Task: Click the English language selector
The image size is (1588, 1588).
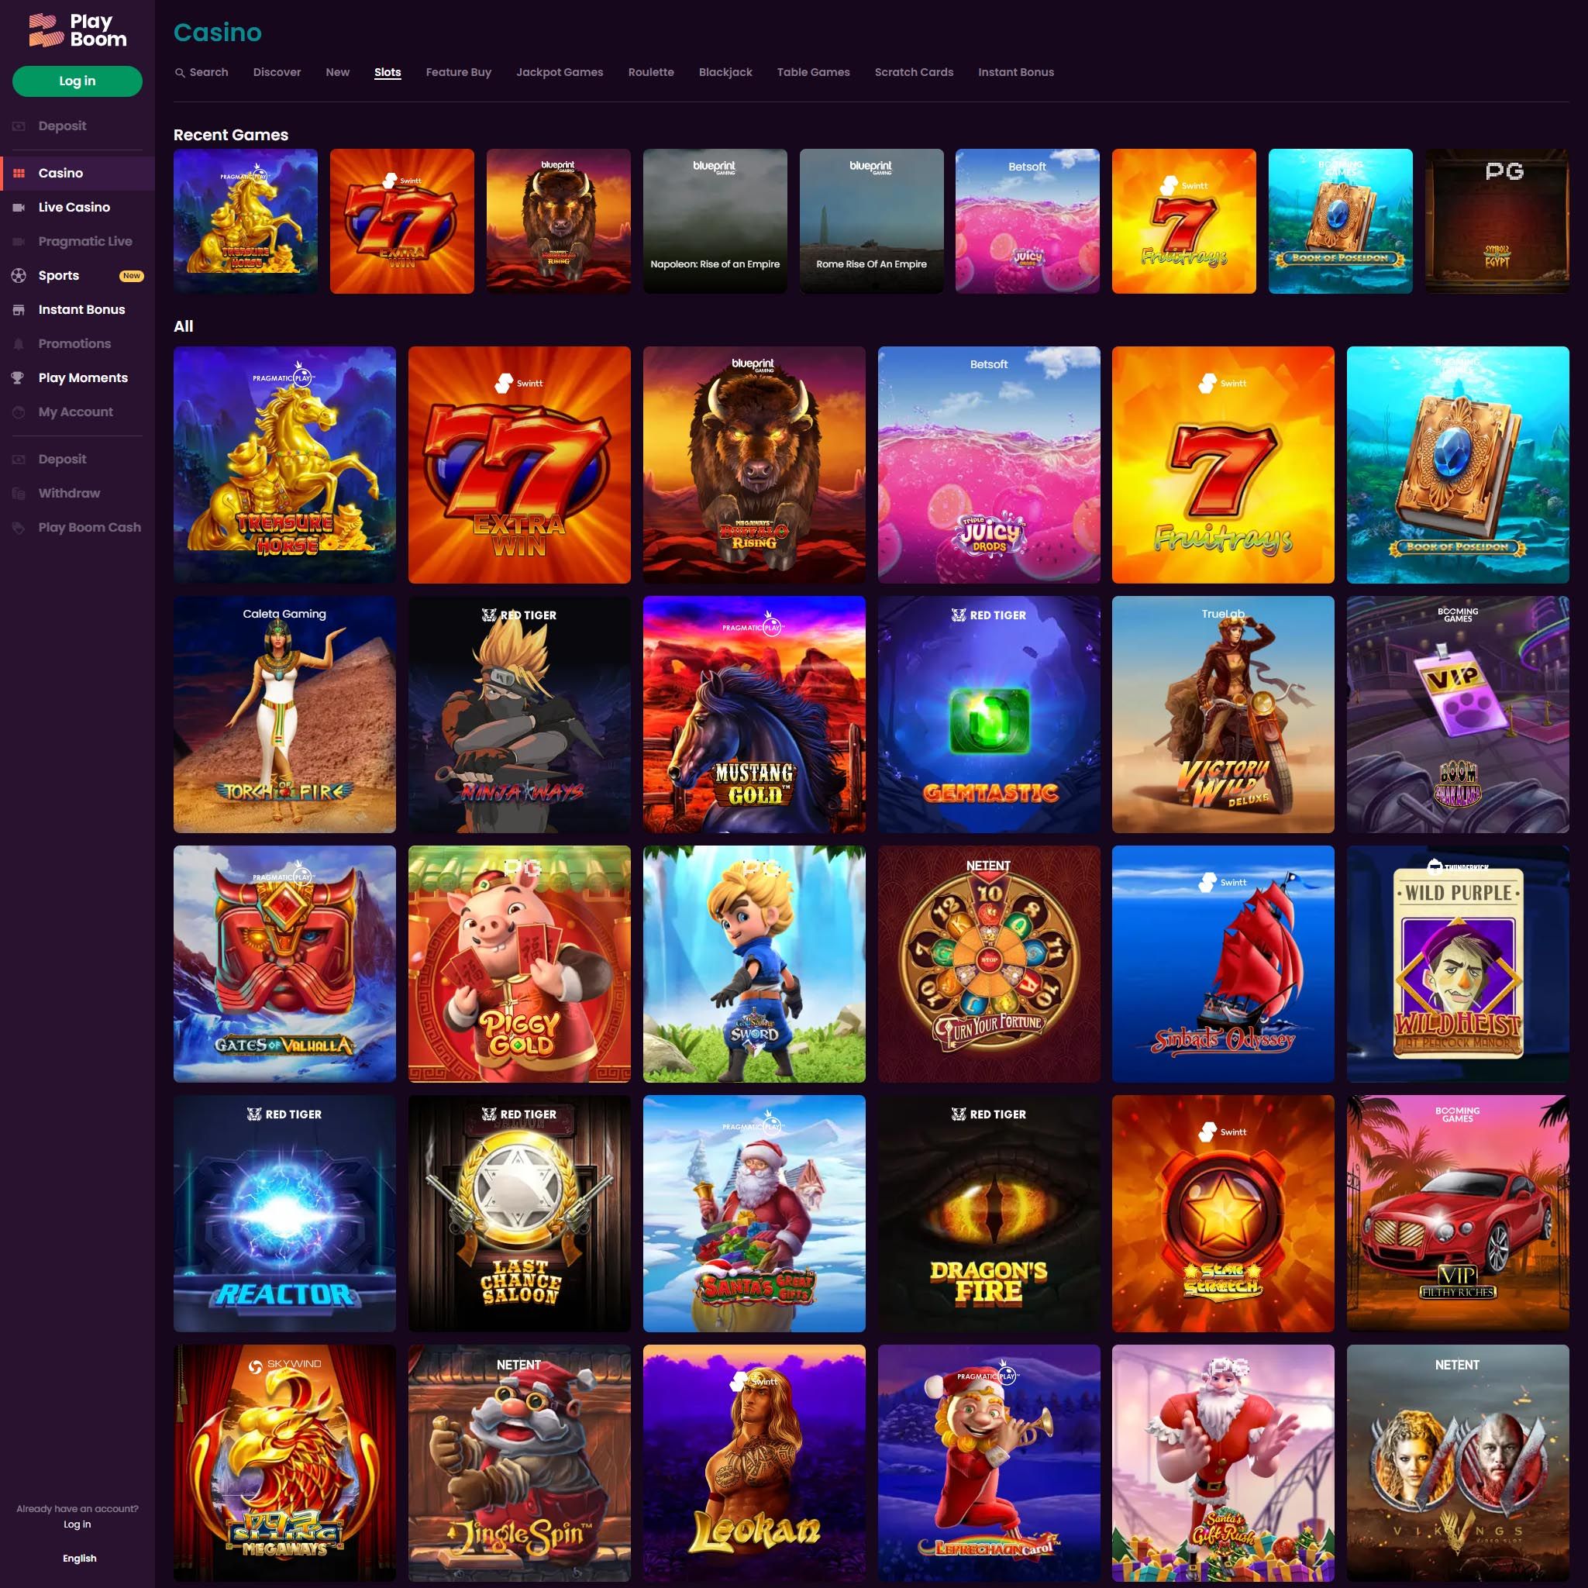Action: [79, 1559]
